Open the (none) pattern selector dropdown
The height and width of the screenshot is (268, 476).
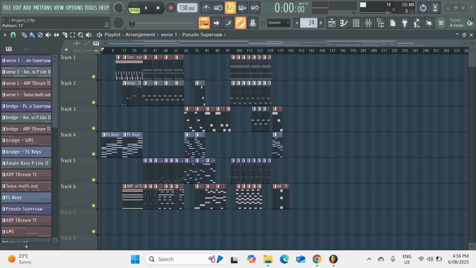coord(279,23)
